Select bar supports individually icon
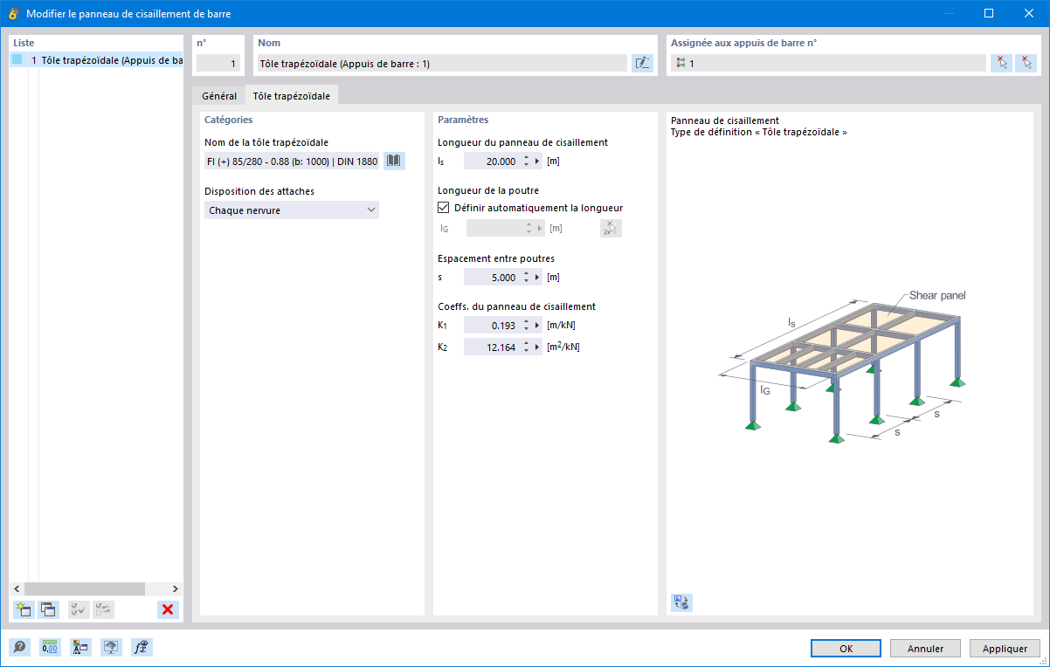 coord(1002,63)
